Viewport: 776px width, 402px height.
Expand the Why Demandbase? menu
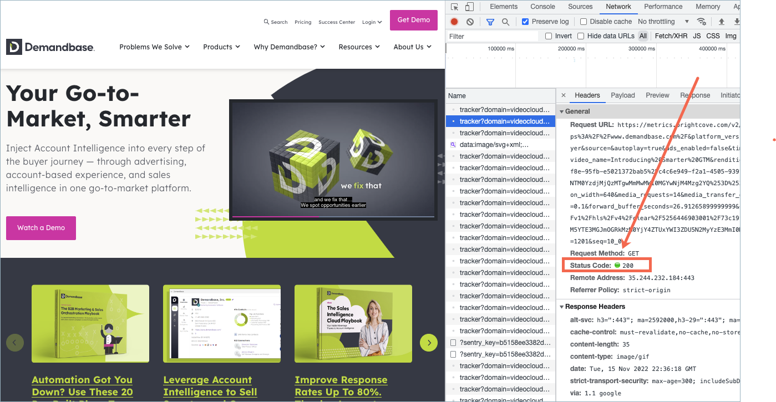[289, 47]
